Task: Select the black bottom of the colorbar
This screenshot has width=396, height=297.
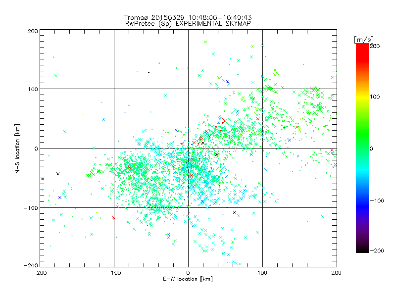Action: (362, 249)
